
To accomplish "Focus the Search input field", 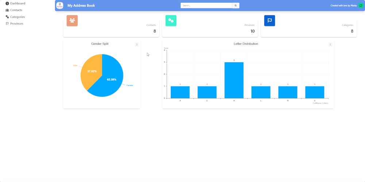I will click(206, 5).
